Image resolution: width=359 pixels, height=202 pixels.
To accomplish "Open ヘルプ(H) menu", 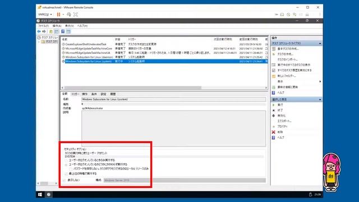I will click(82, 26).
